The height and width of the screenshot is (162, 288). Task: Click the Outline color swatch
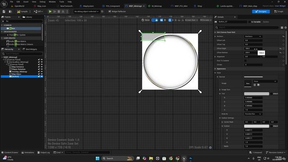pos(256,126)
